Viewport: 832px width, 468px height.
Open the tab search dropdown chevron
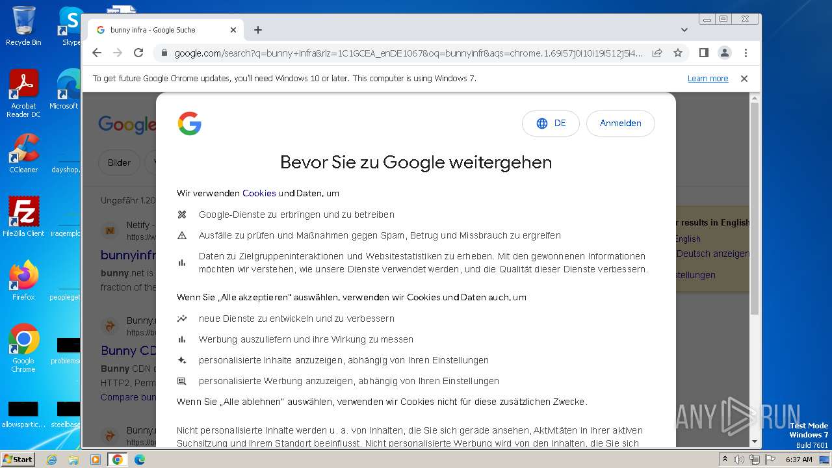[x=684, y=30]
